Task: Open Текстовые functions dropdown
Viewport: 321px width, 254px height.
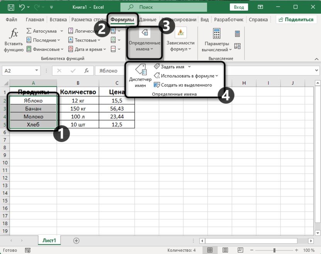Action: pyautogui.click(x=84, y=40)
